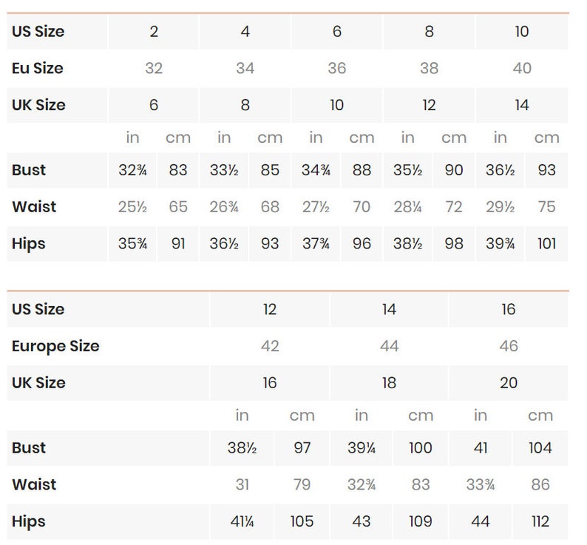Viewport: 587px width, 545px height.
Task: Select the Hips row label in the second table
Action: (28, 521)
